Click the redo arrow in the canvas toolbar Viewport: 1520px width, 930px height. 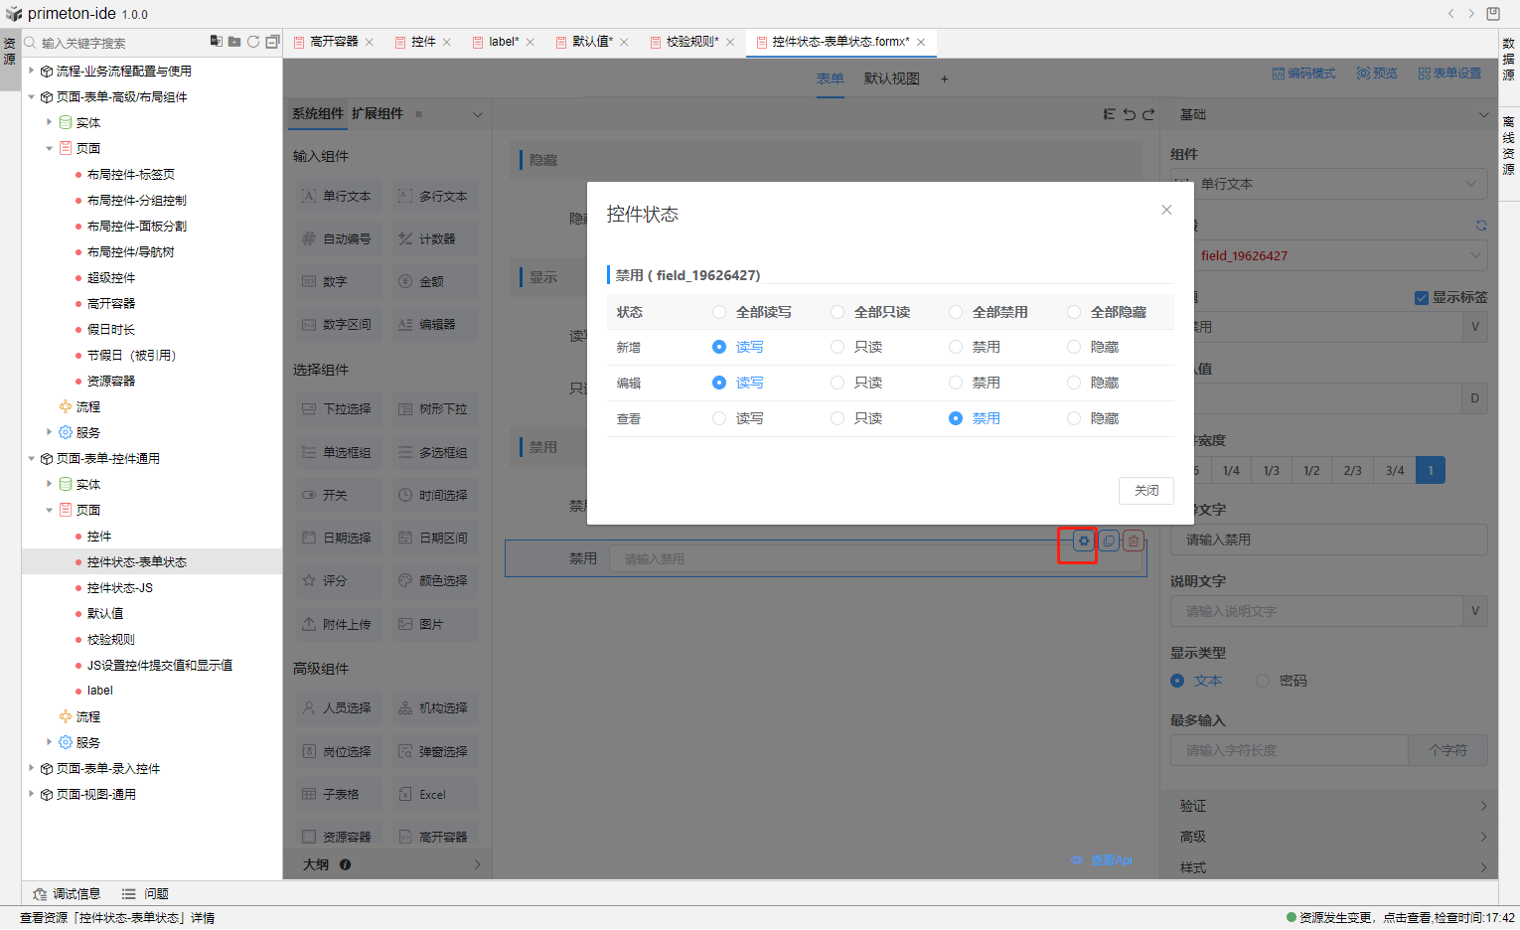click(x=1148, y=115)
